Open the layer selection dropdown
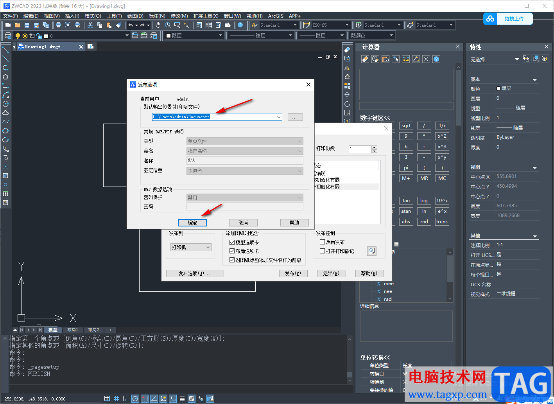This screenshot has width=554, height=404. [127, 36]
